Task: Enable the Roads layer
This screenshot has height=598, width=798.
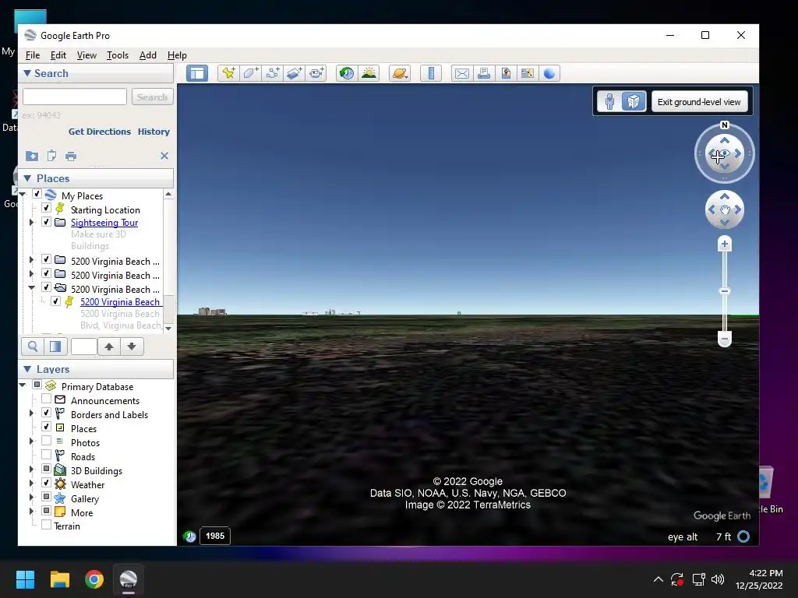Action: (46, 455)
